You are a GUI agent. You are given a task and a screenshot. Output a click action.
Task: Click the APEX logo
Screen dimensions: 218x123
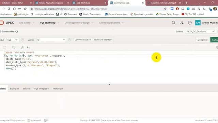pos(7,23)
